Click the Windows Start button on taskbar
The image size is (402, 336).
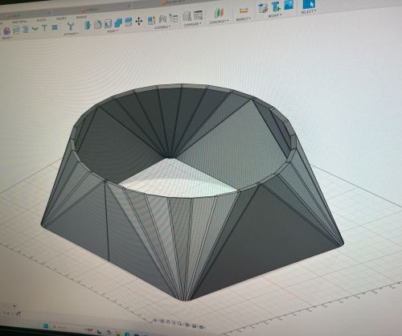coord(46,326)
